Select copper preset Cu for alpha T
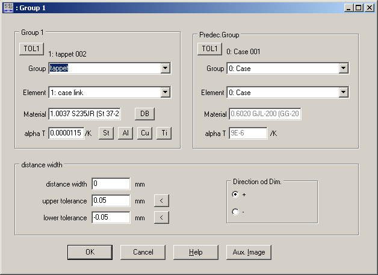This screenshot has width=378, height=275. [144, 133]
